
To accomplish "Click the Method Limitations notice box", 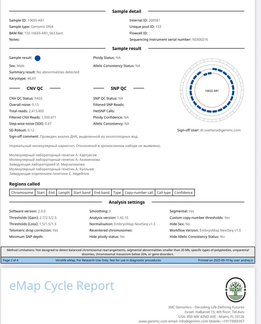I will 128,252.
